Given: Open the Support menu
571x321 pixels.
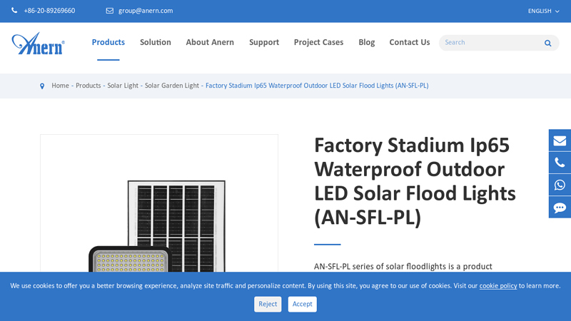Looking at the screenshot, I should [264, 42].
